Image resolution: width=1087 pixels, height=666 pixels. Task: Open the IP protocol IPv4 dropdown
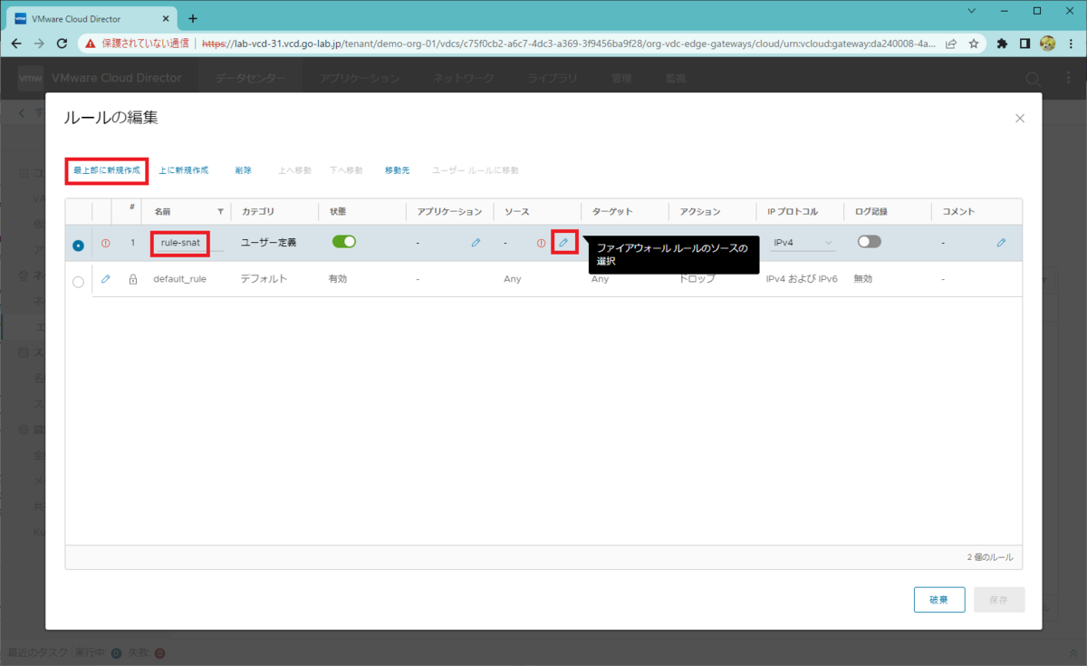click(802, 243)
